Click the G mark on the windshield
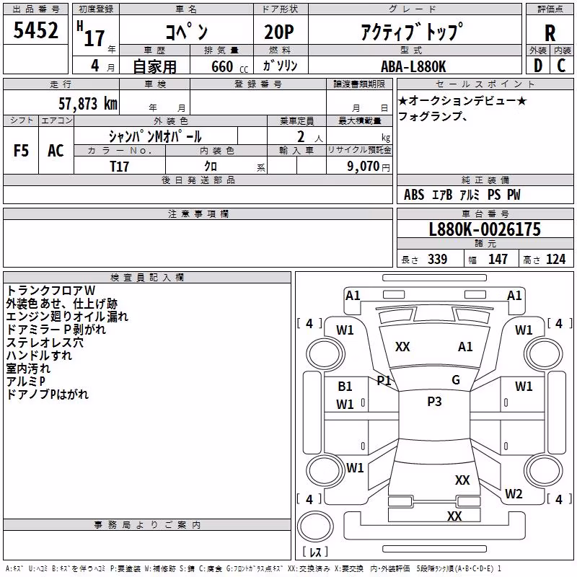577x577 pixels. tap(456, 380)
